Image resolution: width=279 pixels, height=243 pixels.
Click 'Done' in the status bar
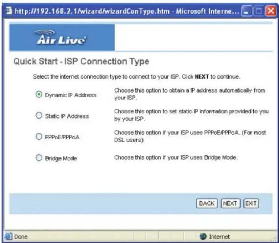21,237
